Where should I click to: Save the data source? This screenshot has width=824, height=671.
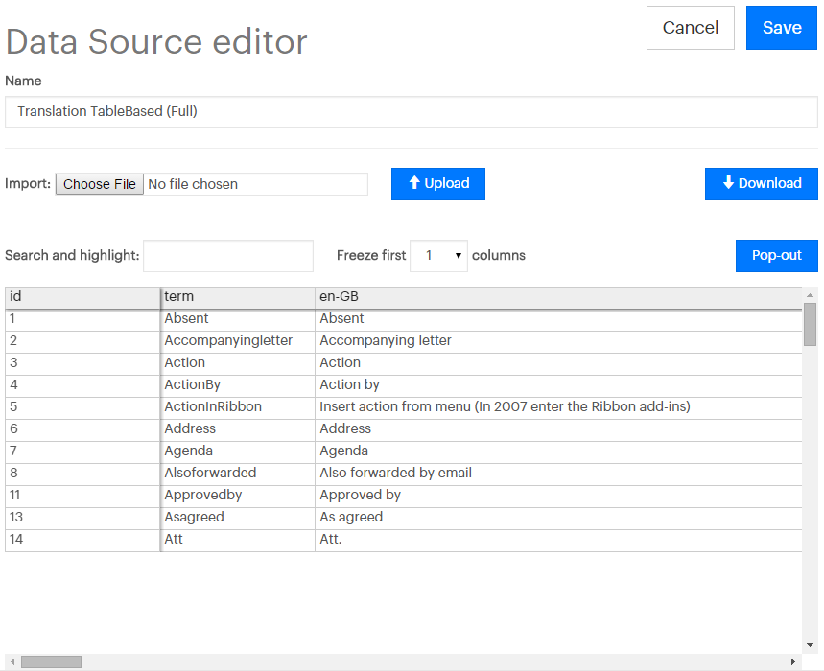(782, 28)
